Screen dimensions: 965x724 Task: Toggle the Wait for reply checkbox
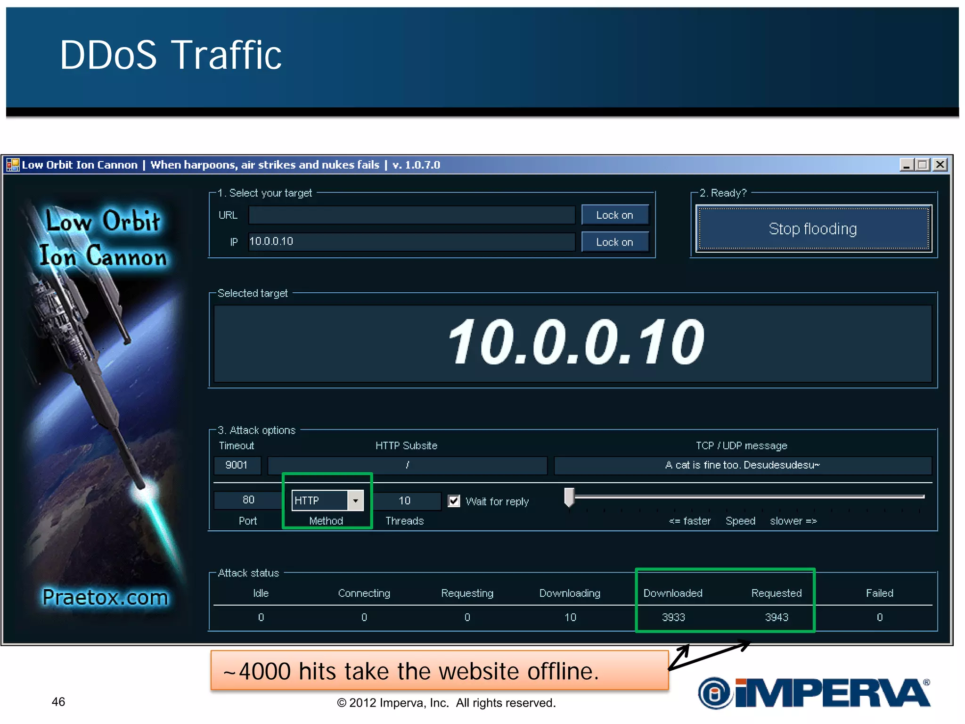click(454, 501)
